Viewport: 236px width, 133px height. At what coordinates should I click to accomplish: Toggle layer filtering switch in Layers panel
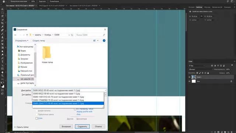tap(232, 65)
